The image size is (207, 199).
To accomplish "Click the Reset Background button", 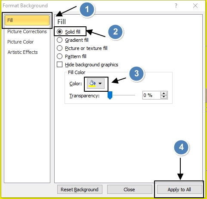I will (80, 190).
